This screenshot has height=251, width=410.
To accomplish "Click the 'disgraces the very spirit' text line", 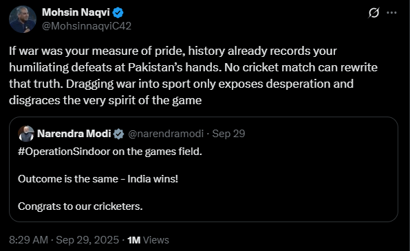I will pyautogui.click(x=105, y=100).
